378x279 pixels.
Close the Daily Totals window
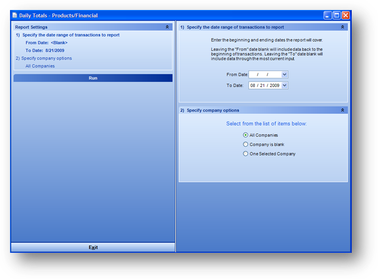pos(346,15)
